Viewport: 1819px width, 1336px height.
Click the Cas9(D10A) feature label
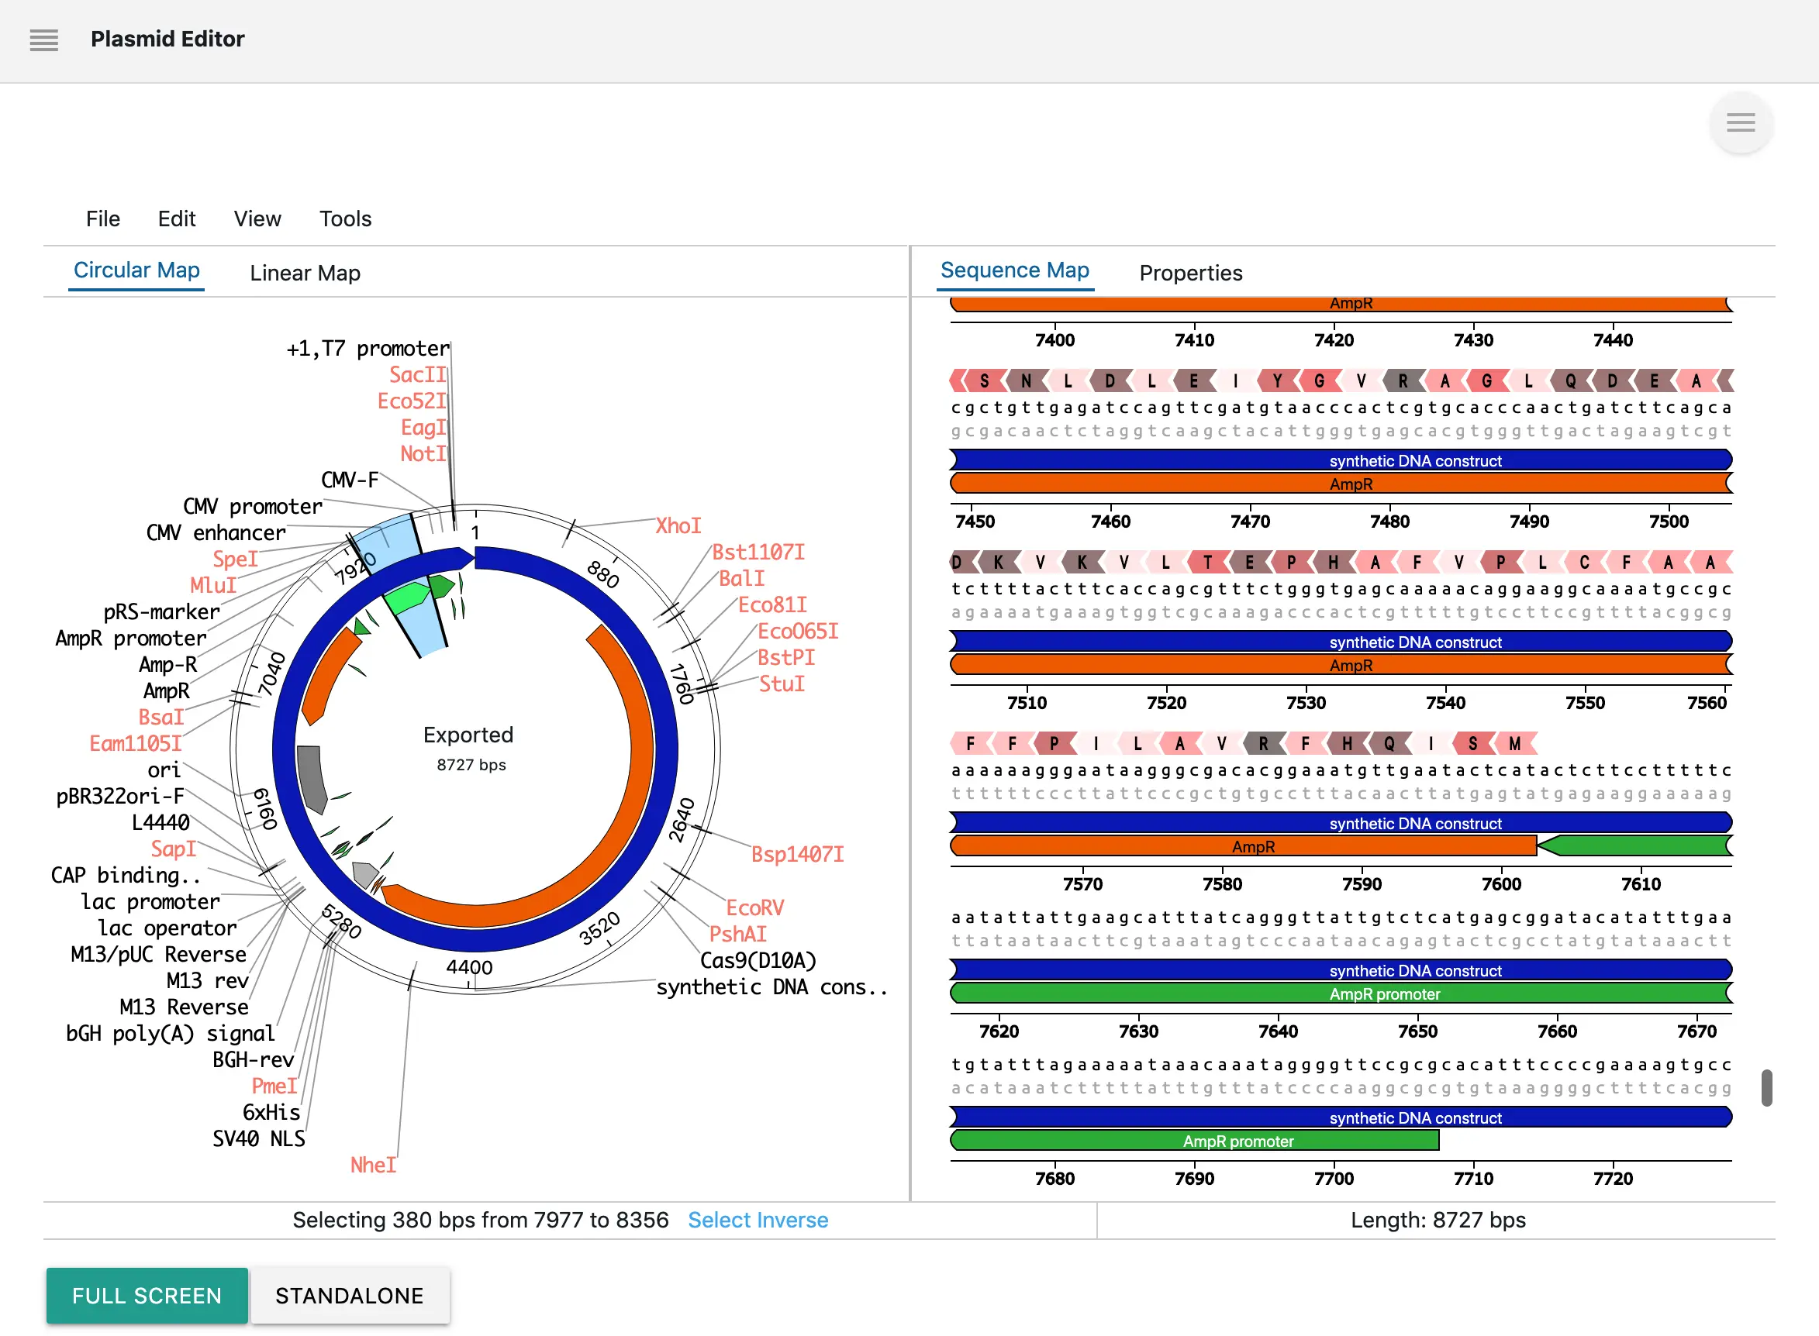[758, 961]
